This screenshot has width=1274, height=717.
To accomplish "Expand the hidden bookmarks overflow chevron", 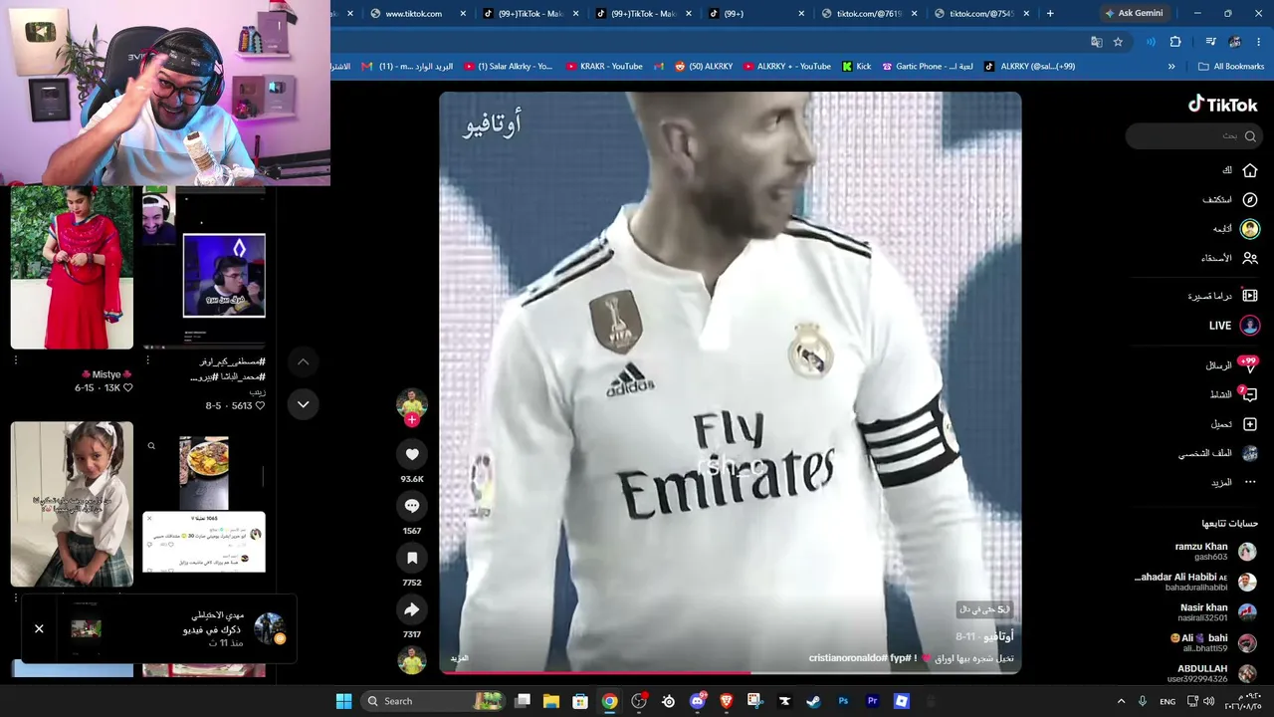I will tap(1171, 67).
